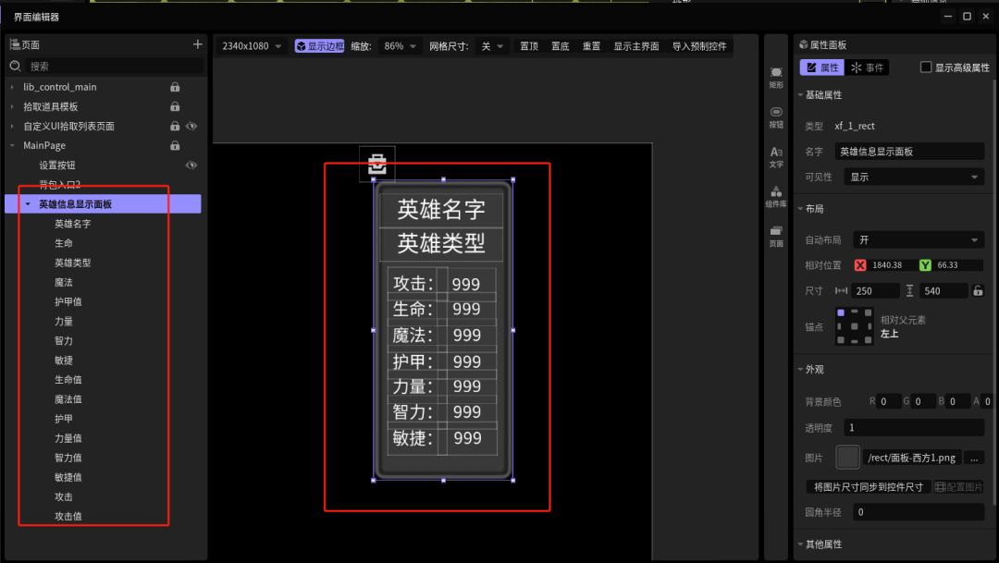Collapse the MainPage tree node
This screenshot has height=563, width=999.
tap(12, 146)
